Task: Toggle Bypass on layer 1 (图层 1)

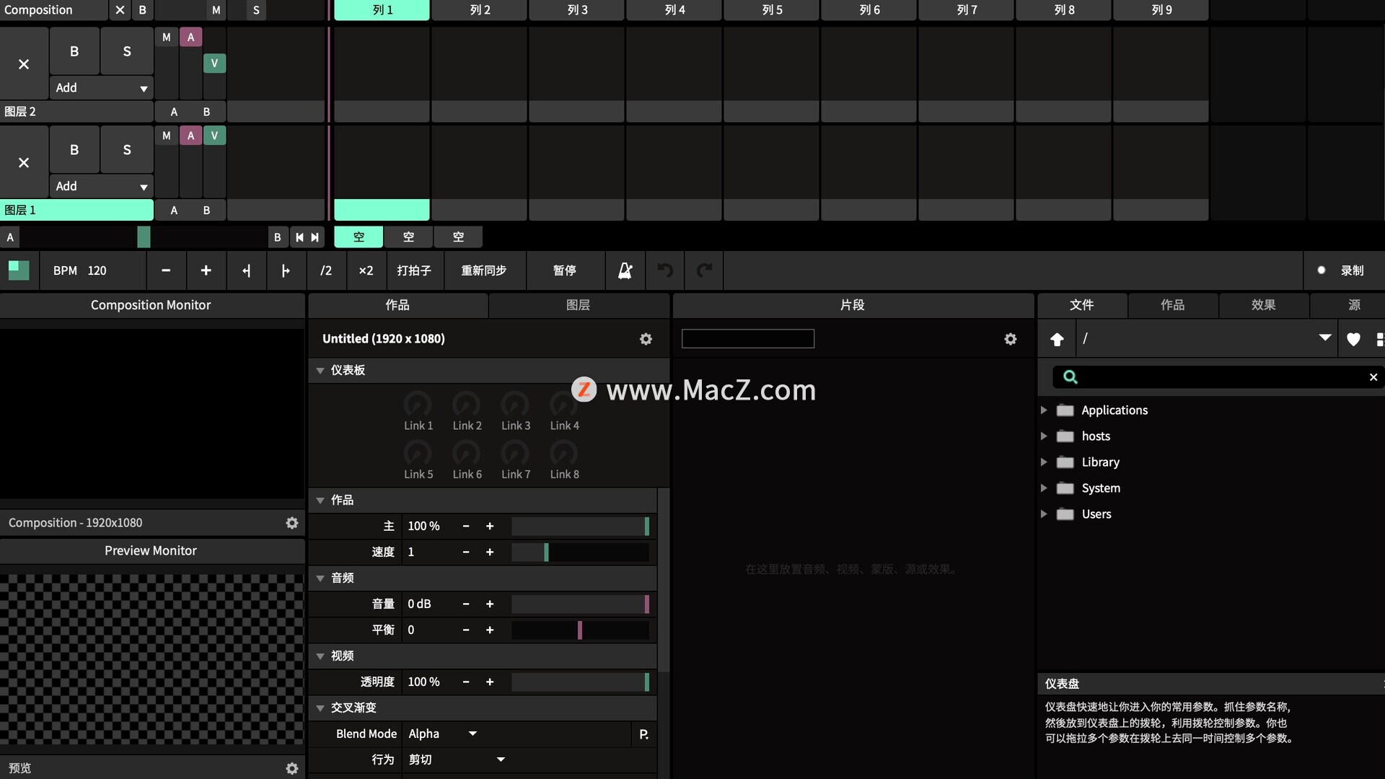Action: [x=74, y=150]
